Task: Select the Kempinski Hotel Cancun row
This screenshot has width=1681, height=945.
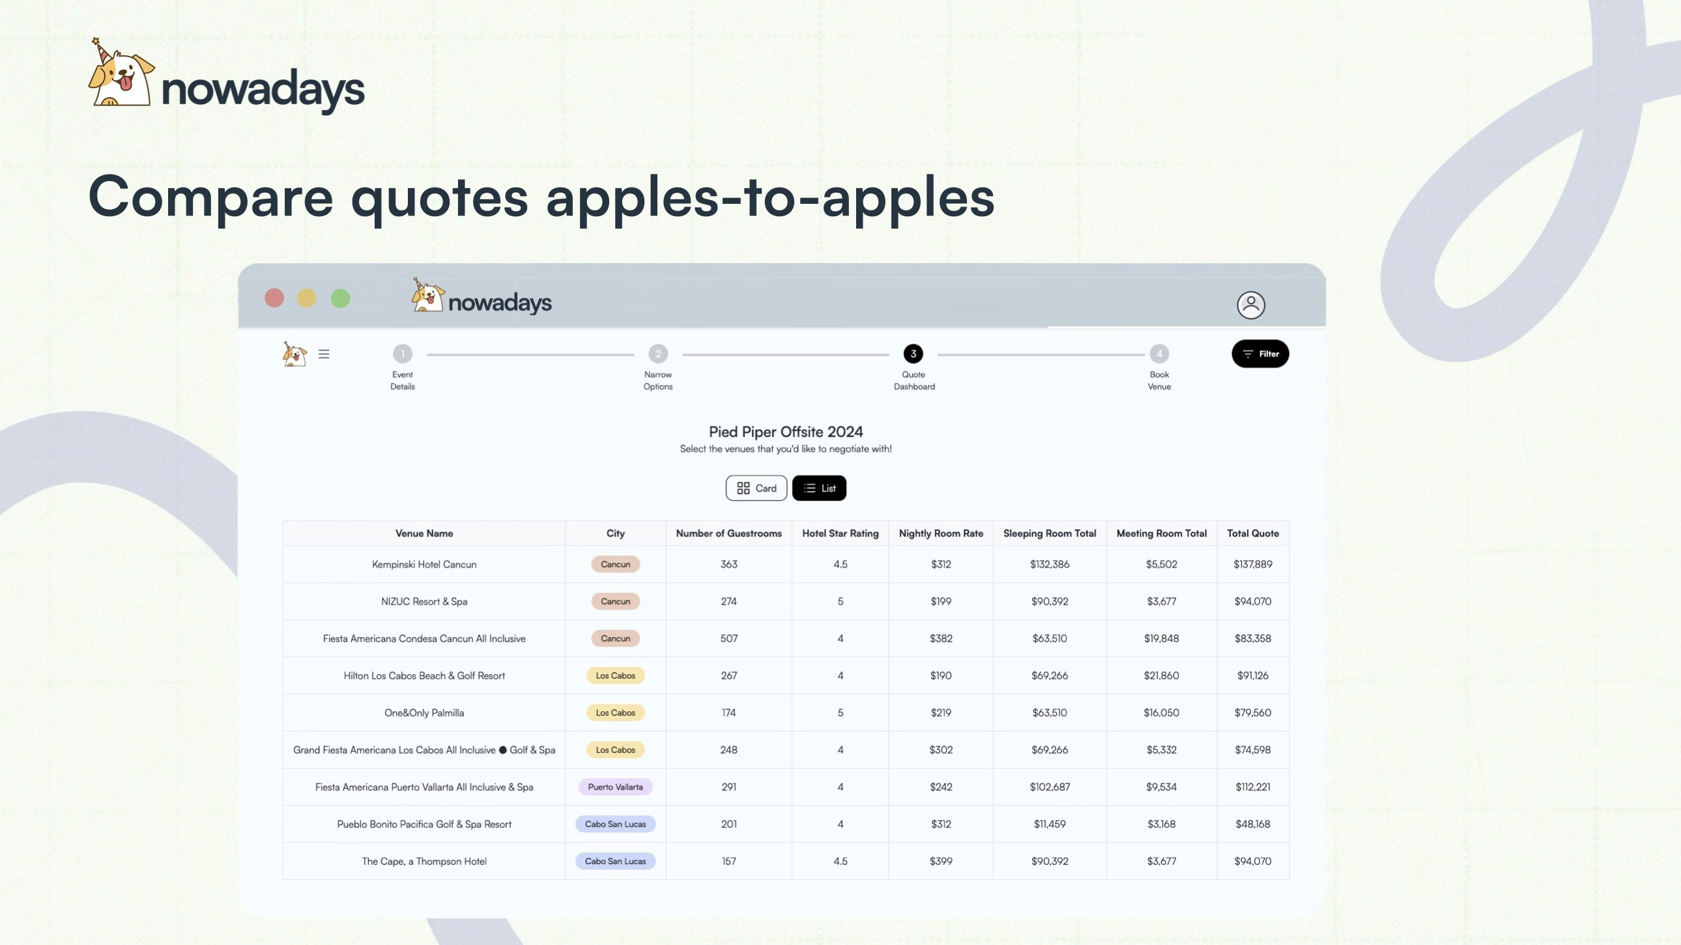Action: [424, 564]
